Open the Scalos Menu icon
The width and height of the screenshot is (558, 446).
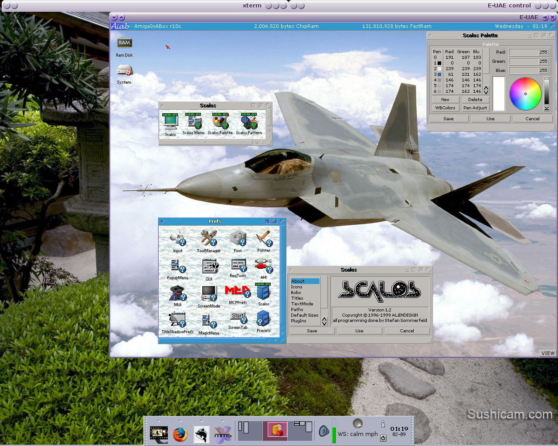[193, 121]
